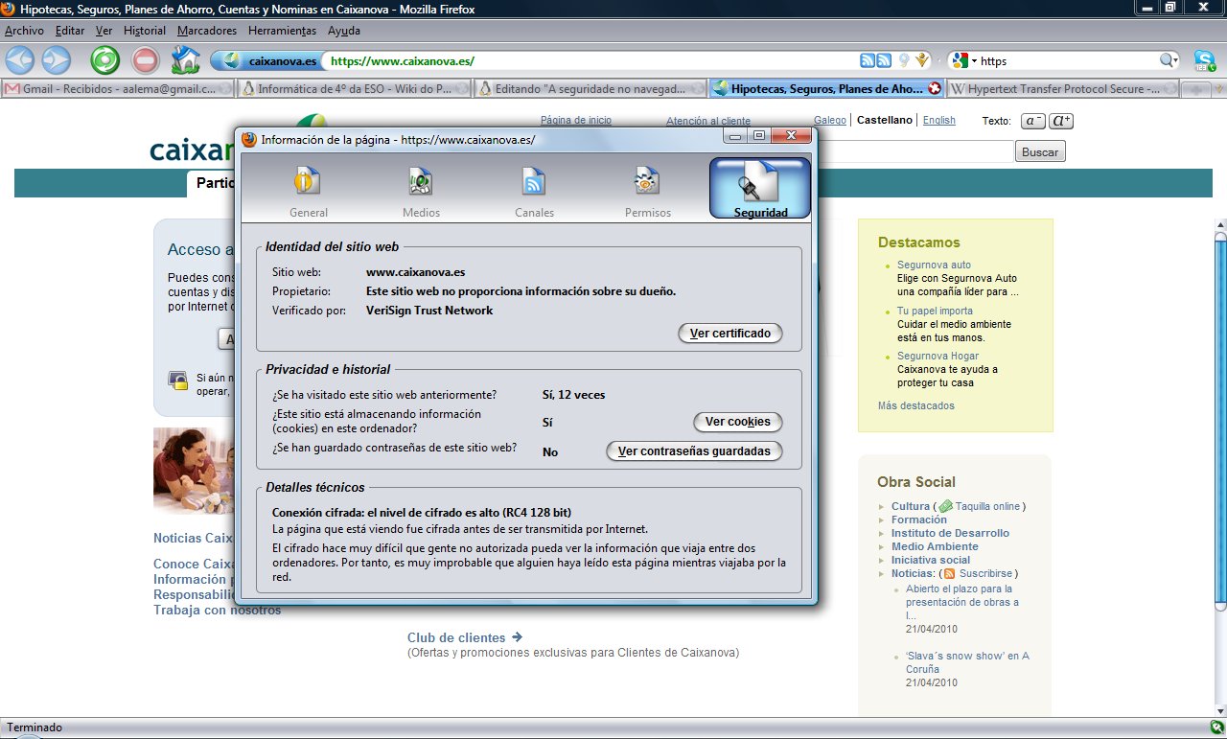Click Ver contraseñas guardadas button
Viewport: 1227px width, 739px height.
tap(694, 451)
